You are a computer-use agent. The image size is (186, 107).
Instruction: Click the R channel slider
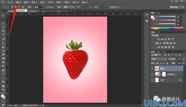pyautogui.click(x=167, y=17)
